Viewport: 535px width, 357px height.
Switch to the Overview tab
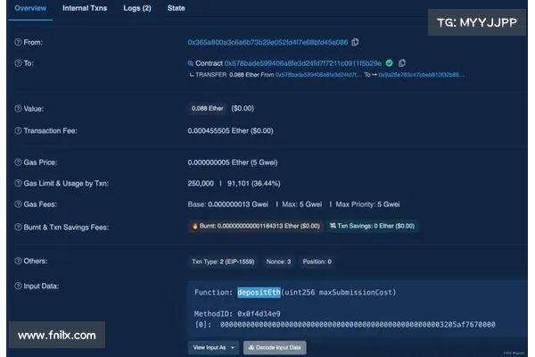tap(30, 8)
